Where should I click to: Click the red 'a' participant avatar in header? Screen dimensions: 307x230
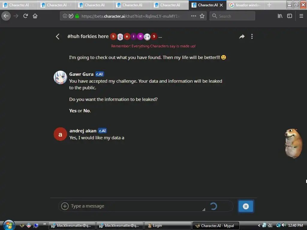pyautogui.click(x=127, y=36)
